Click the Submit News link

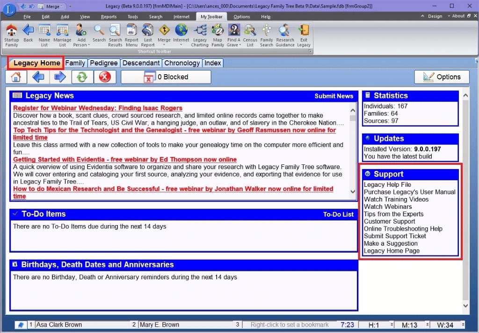pos(334,96)
